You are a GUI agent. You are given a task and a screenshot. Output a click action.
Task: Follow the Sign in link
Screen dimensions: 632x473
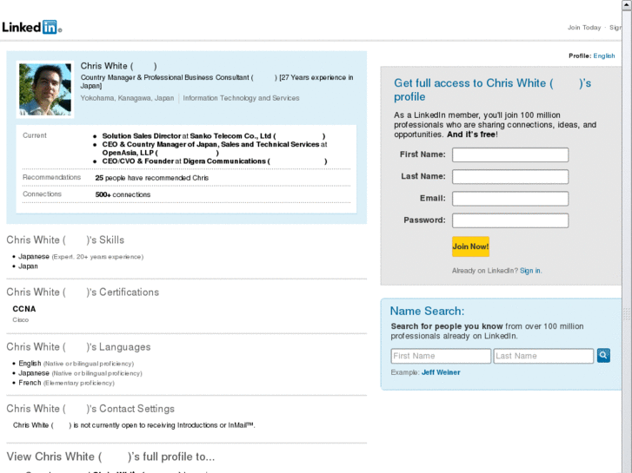530,271
